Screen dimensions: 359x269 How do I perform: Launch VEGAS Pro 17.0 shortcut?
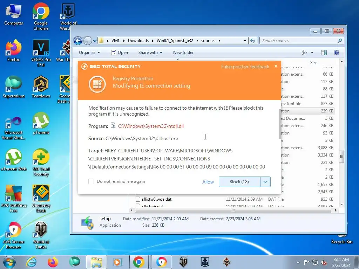click(x=41, y=53)
